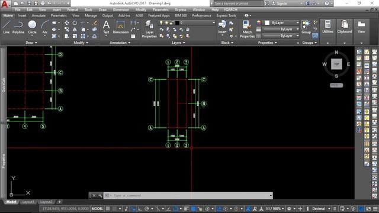Expand the Block panel dropdown

point(227,43)
